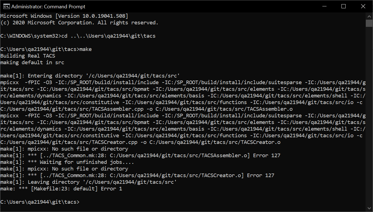Click the scrollbar up arrow

[369, 16]
